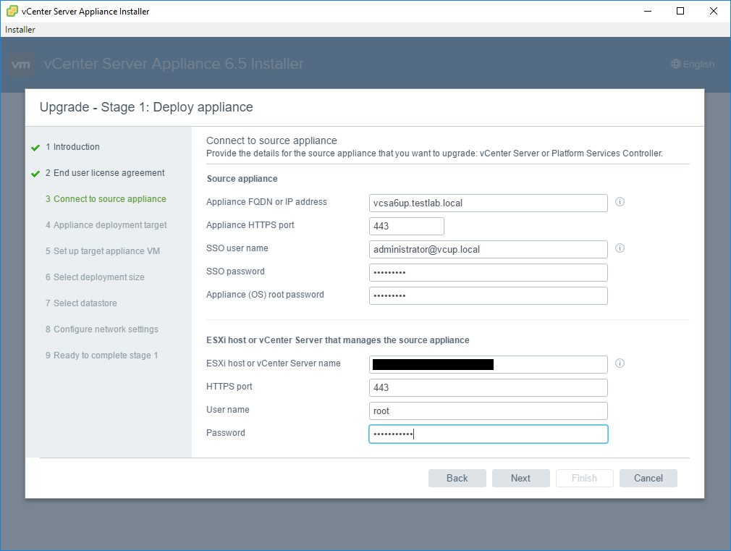Select step 6 Select deployment size
This screenshot has height=551, width=731.
click(95, 277)
